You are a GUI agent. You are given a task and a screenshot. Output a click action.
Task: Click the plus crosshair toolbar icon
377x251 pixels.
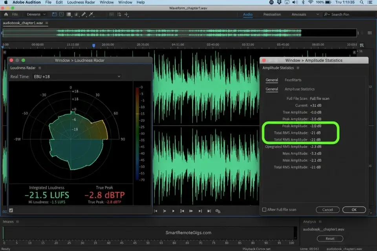coord(126,15)
